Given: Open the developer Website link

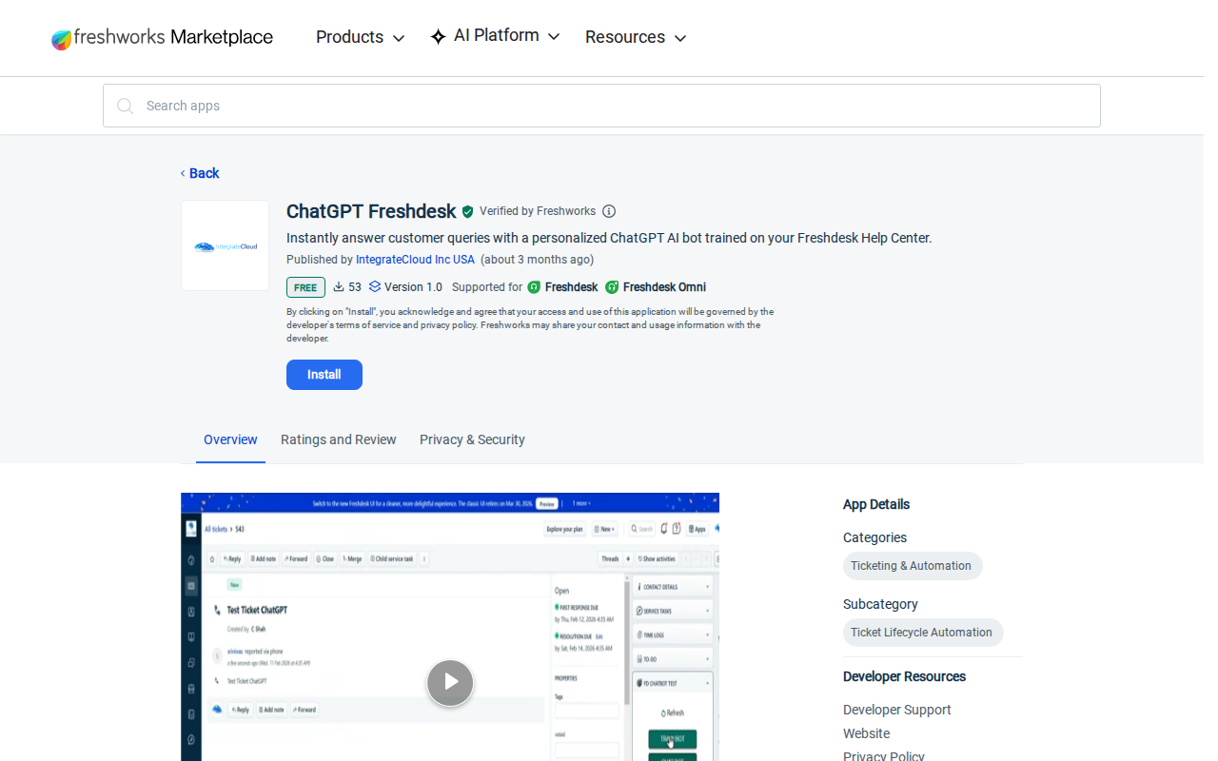Looking at the screenshot, I should pyautogui.click(x=867, y=733).
